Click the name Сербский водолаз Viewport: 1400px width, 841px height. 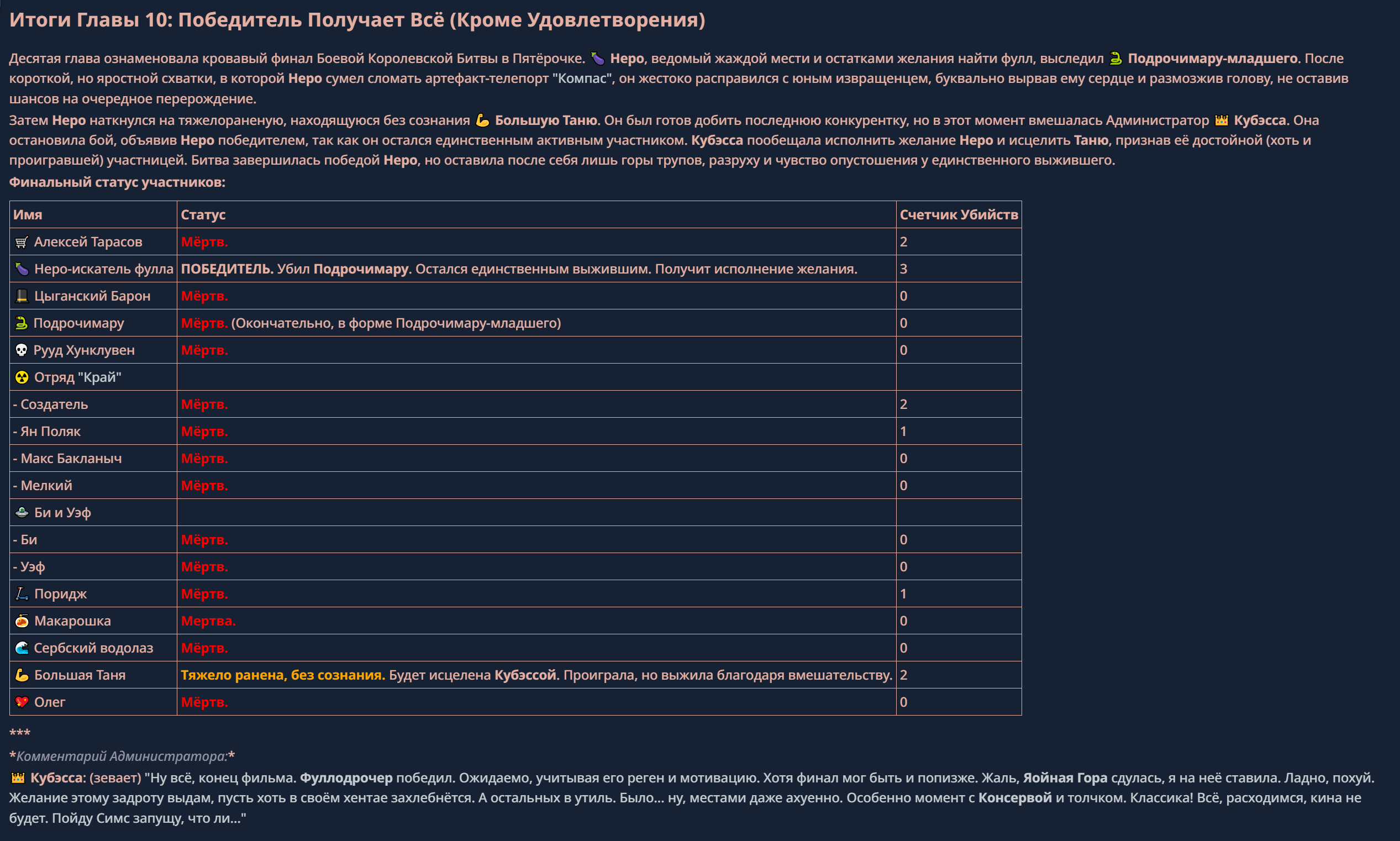(93, 648)
